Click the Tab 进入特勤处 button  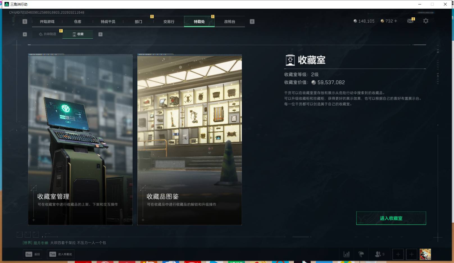[x=60, y=254]
